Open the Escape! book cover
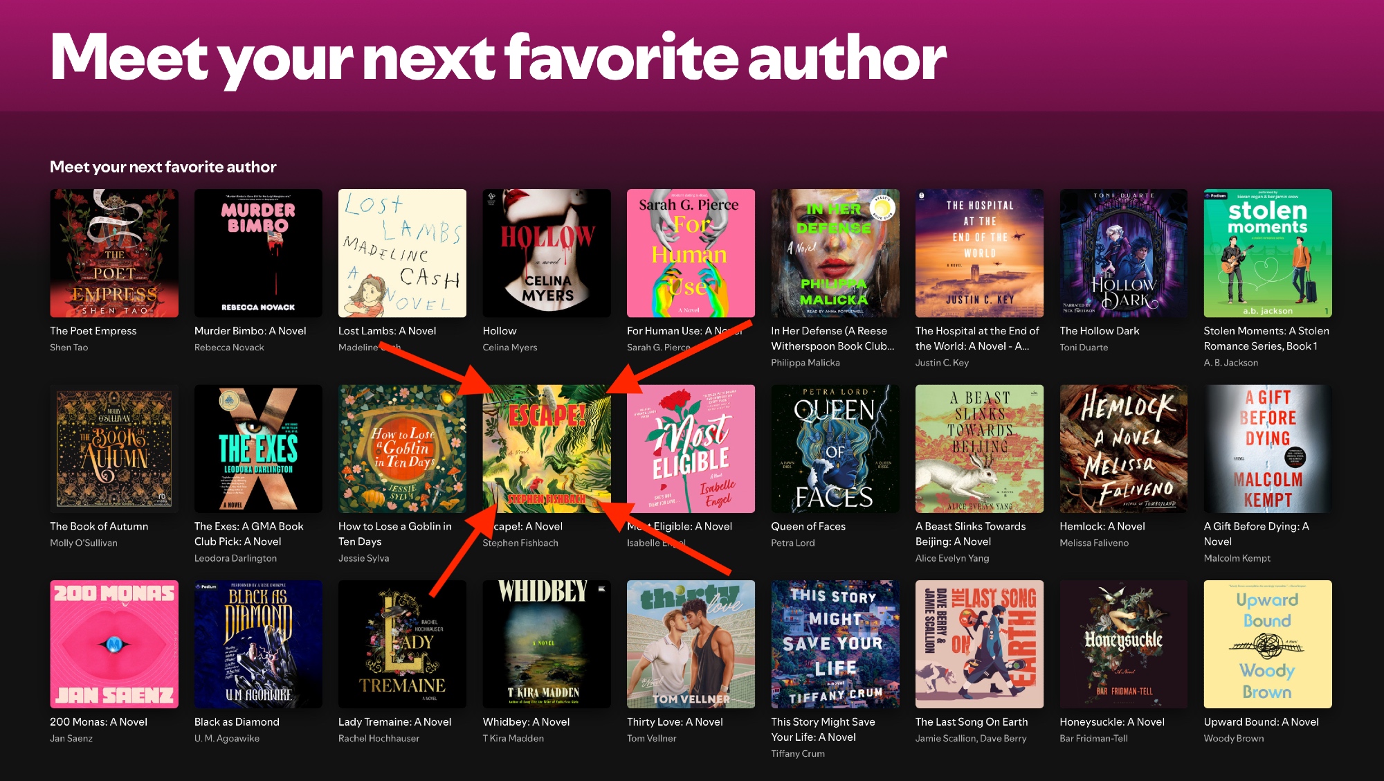Image resolution: width=1384 pixels, height=781 pixels. [547, 449]
